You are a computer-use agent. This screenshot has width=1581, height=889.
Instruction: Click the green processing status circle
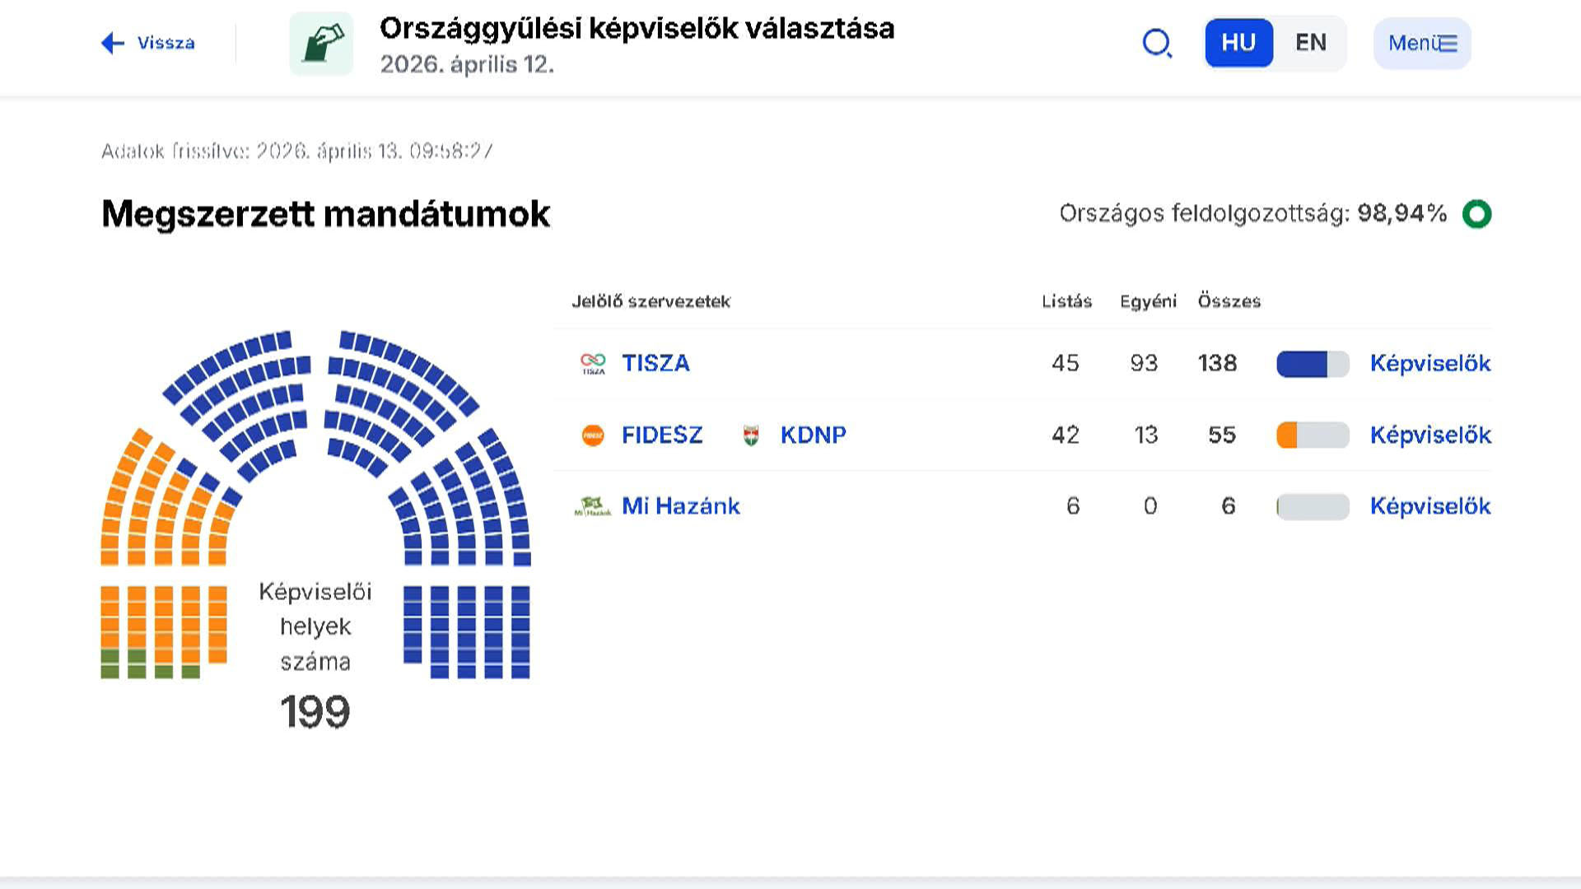(x=1476, y=214)
